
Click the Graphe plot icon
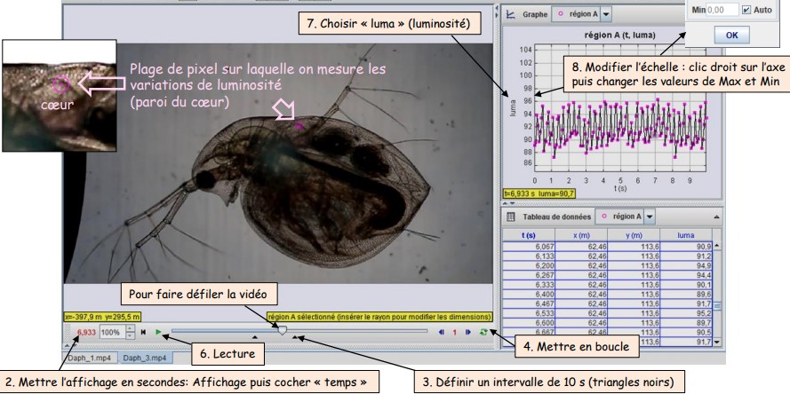tap(510, 15)
